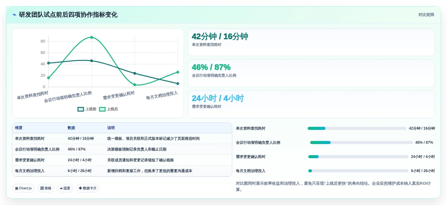This screenshot has height=205, width=447.
Task: Click the title 研发团队试点前后四项协作指标变化
Action: 68,15
